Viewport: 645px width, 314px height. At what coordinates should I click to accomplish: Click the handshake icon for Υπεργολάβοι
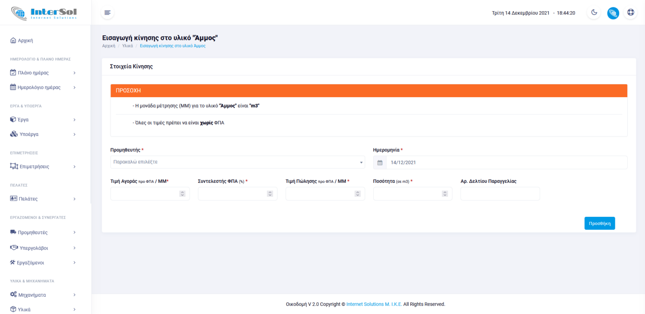coord(14,248)
